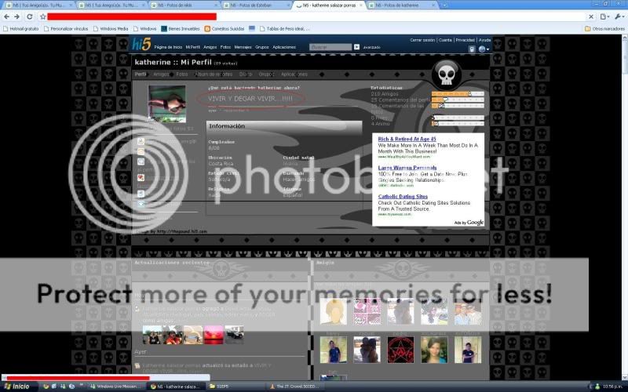The width and height of the screenshot is (628, 392).
Task: Open 'Catholic Dating Sites' ad link
Action: 403,196
